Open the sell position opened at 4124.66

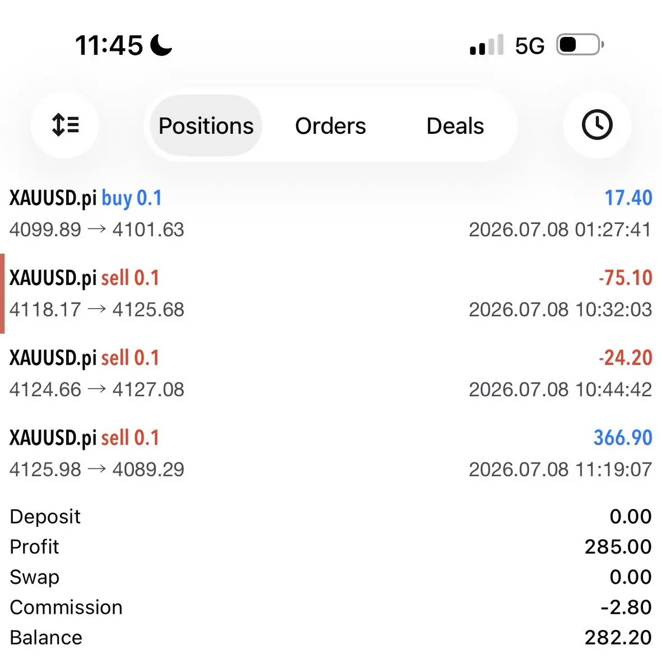pos(331,374)
